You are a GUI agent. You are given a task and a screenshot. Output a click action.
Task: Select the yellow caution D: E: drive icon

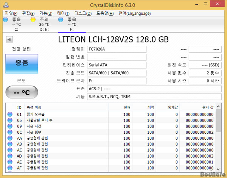(x=33, y=19)
